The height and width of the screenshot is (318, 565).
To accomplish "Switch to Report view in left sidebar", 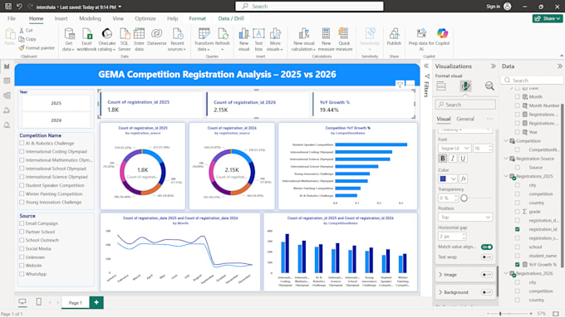I will 7,66.
